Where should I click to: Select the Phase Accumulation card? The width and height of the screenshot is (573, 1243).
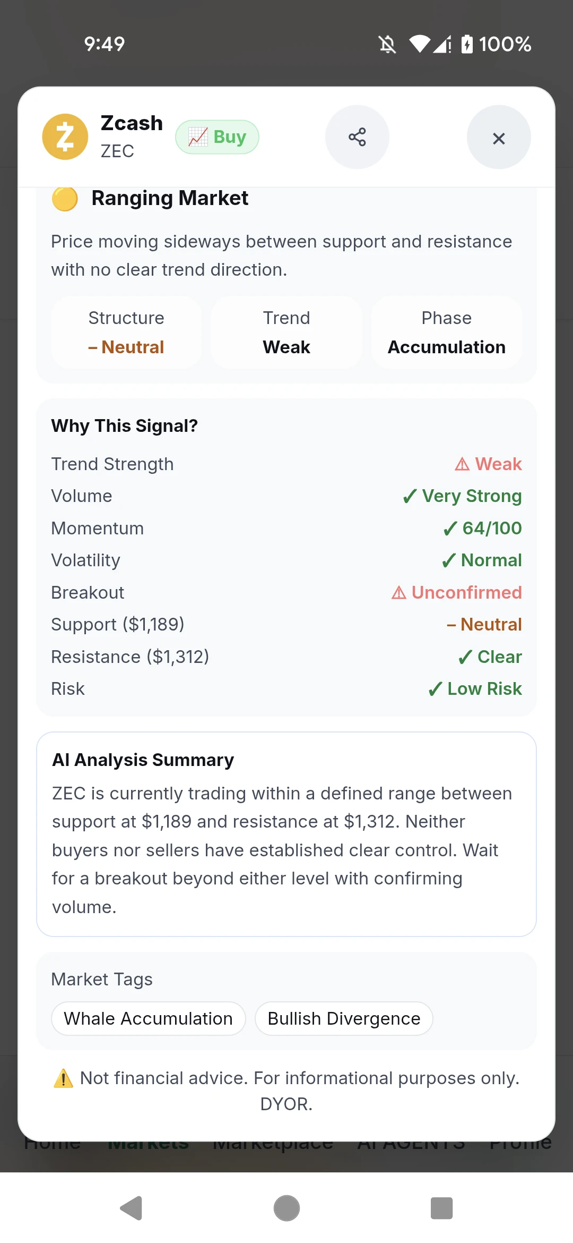click(447, 333)
